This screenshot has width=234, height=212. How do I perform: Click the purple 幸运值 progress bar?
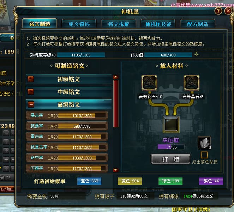(171, 147)
